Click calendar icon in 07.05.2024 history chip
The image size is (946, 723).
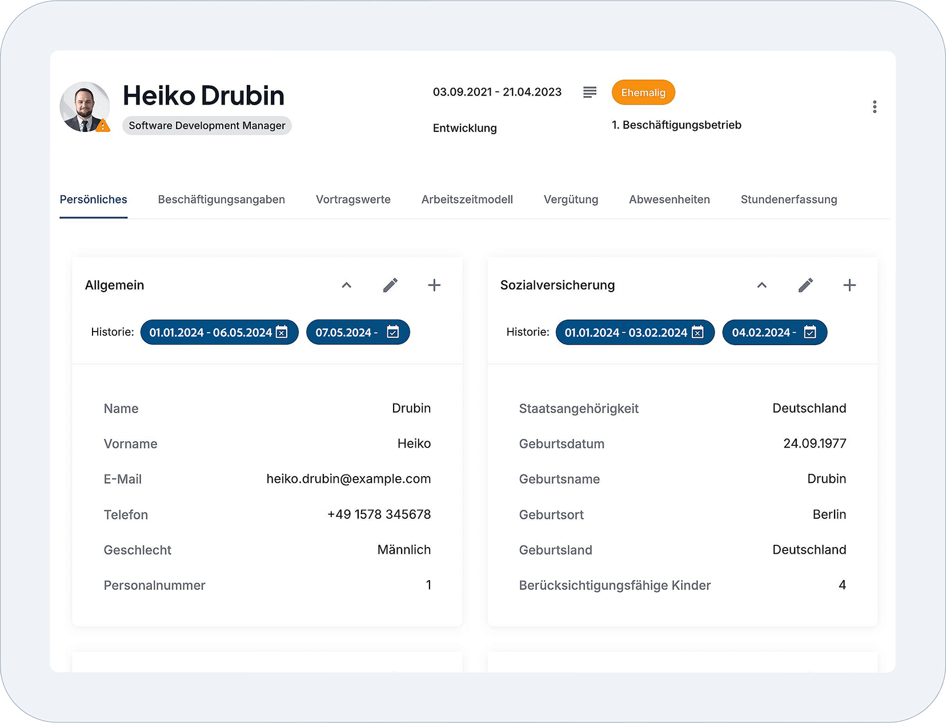pos(393,332)
